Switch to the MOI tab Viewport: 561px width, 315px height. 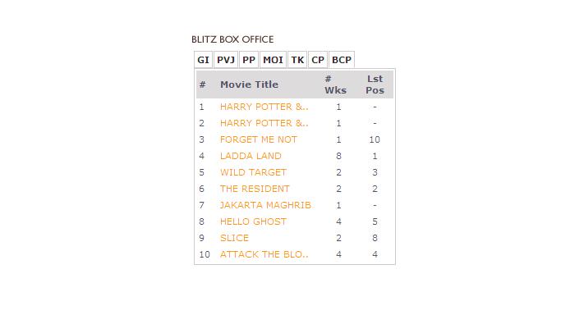click(x=273, y=60)
